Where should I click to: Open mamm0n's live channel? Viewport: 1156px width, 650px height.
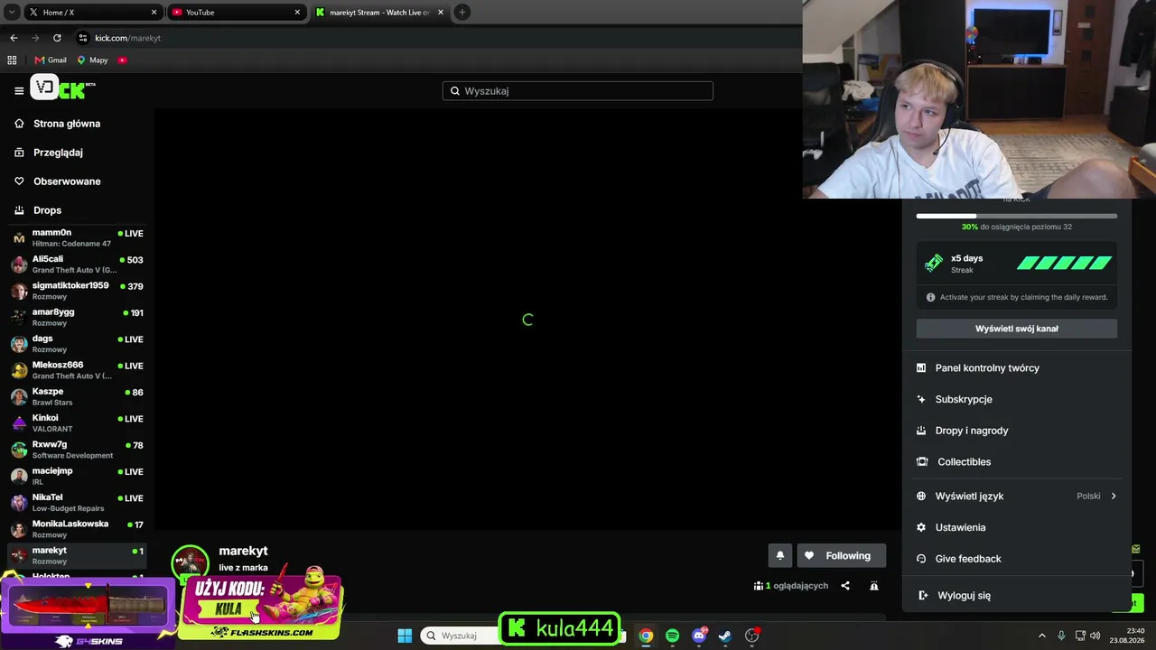pyautogui.click(x=77, y=238)
